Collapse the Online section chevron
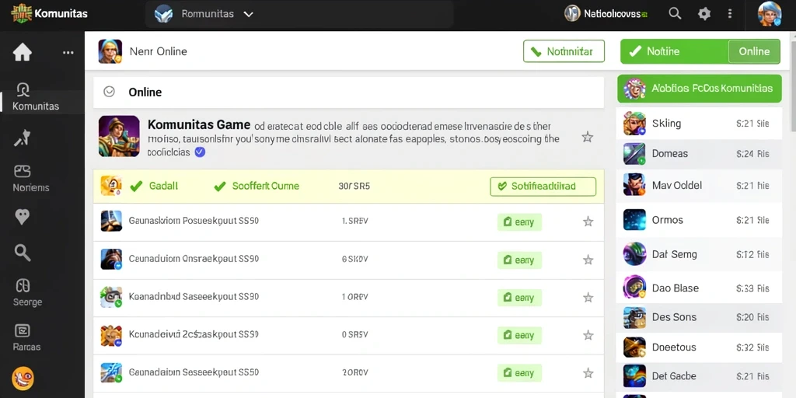The image size is (796, 398). 109,92
